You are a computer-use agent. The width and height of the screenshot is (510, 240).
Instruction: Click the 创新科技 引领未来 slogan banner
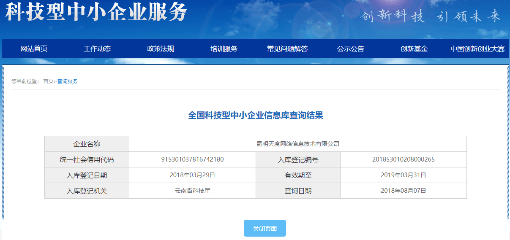[x=431, y=16]
